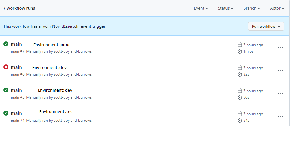Click the success status icon for run #7
Image resolution: width=308 pixels, height=142 pixels.
coord(6,44)
